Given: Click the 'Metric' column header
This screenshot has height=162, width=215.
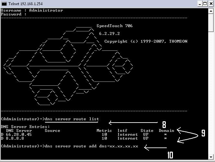Looking at the screenshot, I should pyautogui.click(x=104, y=131).
